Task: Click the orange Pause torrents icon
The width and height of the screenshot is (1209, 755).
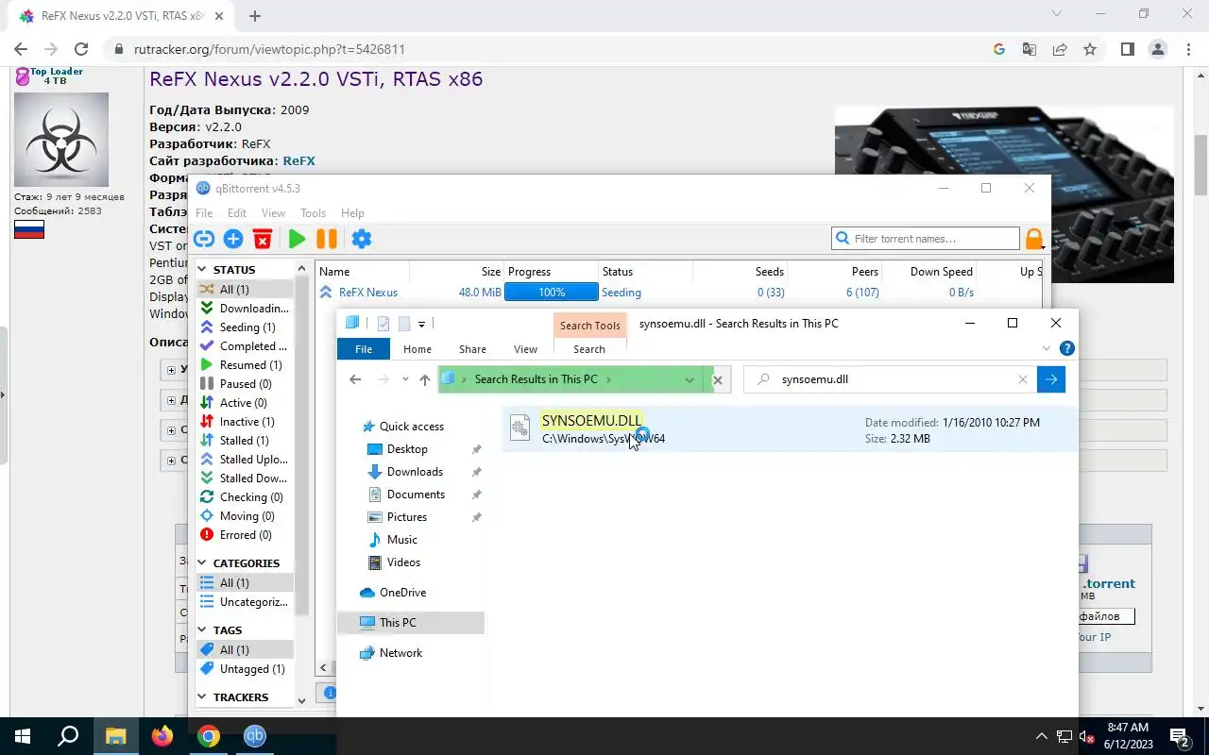Action: 326,239
